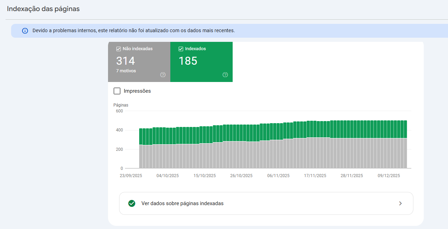Screen dimensions: 448x229
Task: Click the 26/10/2025 date axis label
Action: pyautogui.click(x=241, y=176)
